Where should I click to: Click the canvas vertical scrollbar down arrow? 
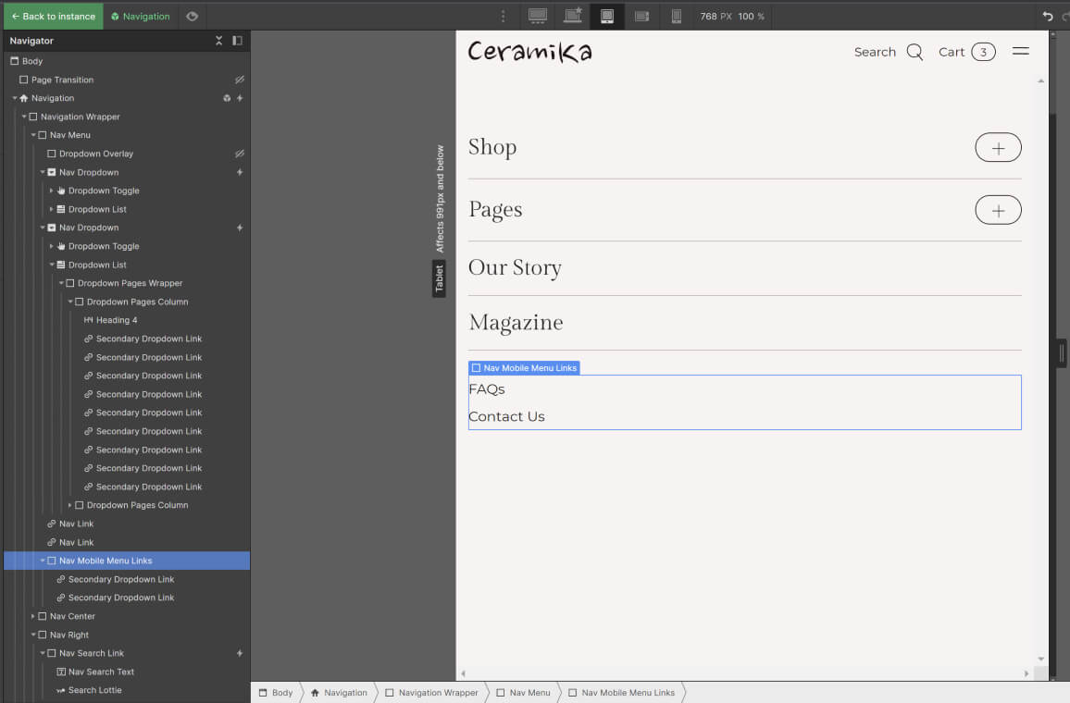1040,659
